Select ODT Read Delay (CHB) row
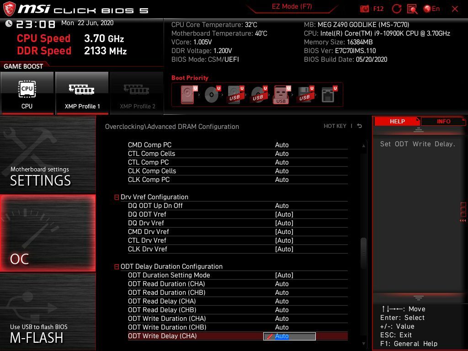468x351 pixels. [x=238, y=309]
